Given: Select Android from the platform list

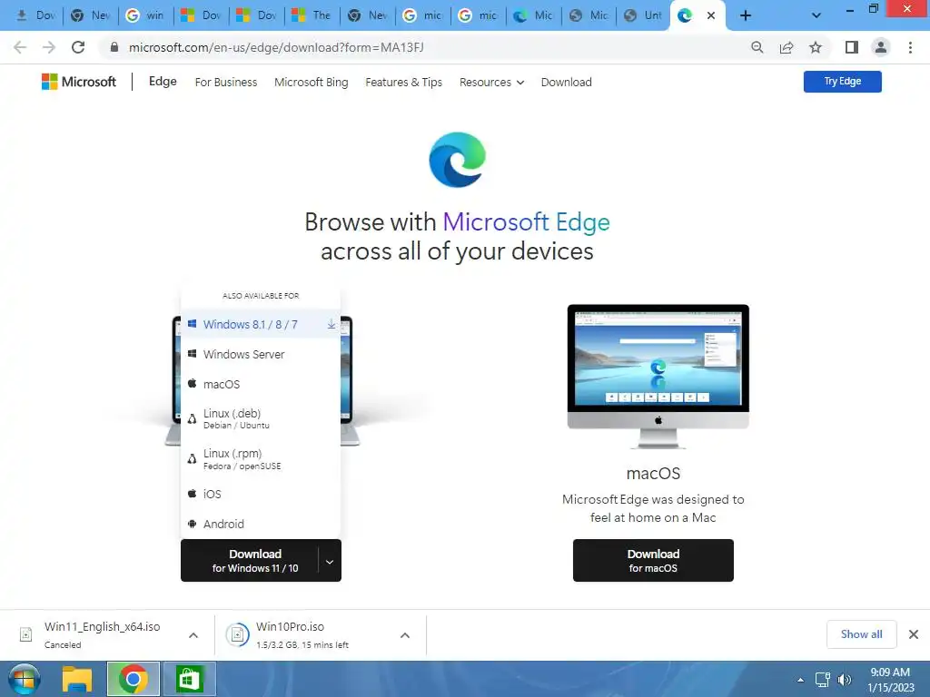Looking at the screenshot, I should click(x=261, y=524).
